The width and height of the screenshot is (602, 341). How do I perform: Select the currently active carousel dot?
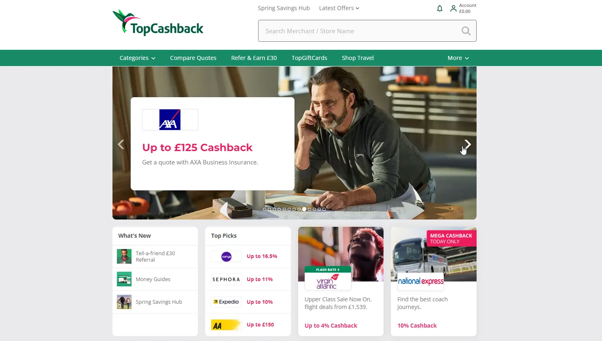[304, 209]
